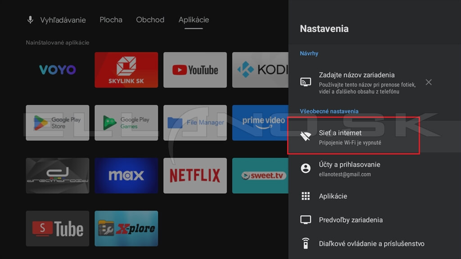Launch the Netflix app tile
This screenshot has height=259, width=461.
195,175
